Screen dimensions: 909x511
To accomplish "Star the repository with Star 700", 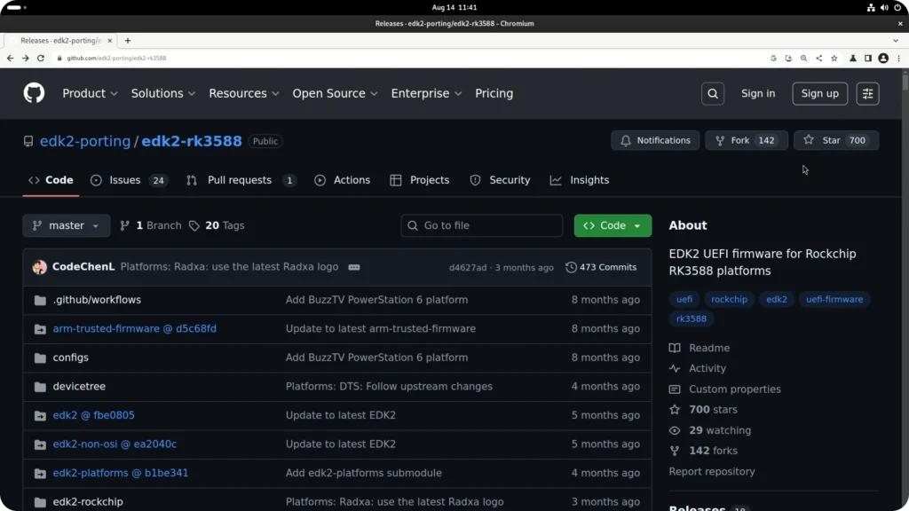I will 836,140.
